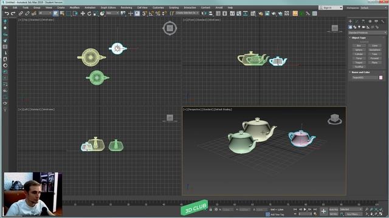The image size is (389, 218).
Task: Toggle the selection lock icon
Action: pos(211,210)
